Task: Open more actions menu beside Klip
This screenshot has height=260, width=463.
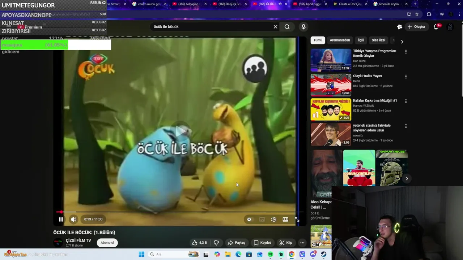Action: [302, 243]
